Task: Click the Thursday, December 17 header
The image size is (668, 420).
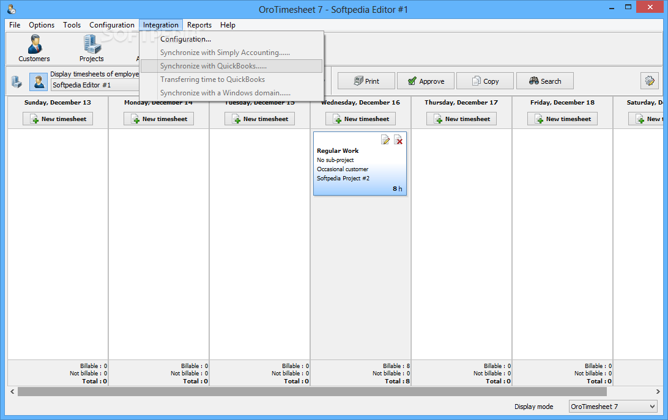Action: [x=461, y=102]
